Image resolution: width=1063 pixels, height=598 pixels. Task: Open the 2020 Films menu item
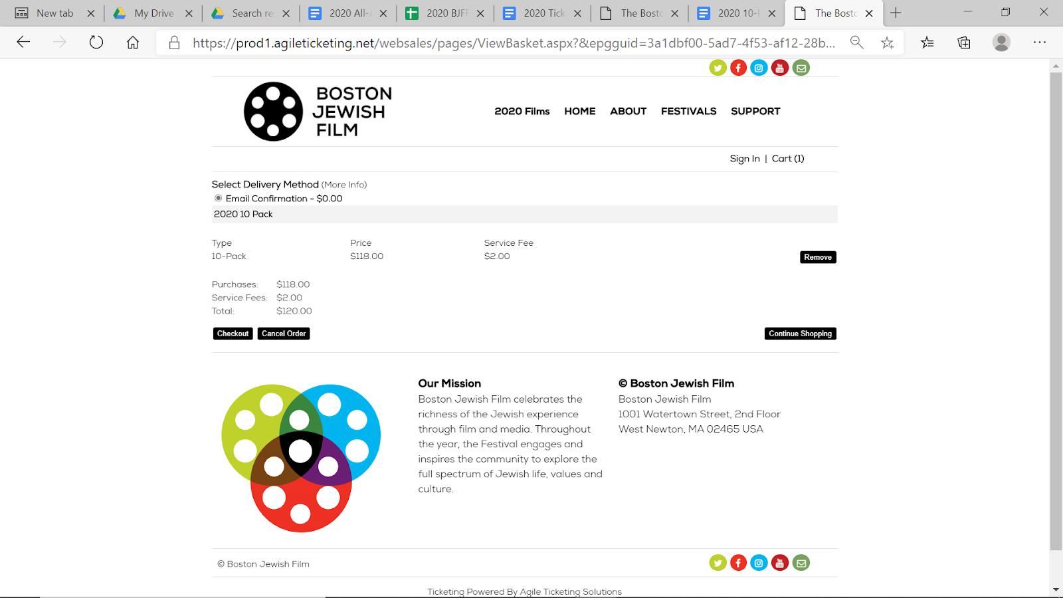522,111
